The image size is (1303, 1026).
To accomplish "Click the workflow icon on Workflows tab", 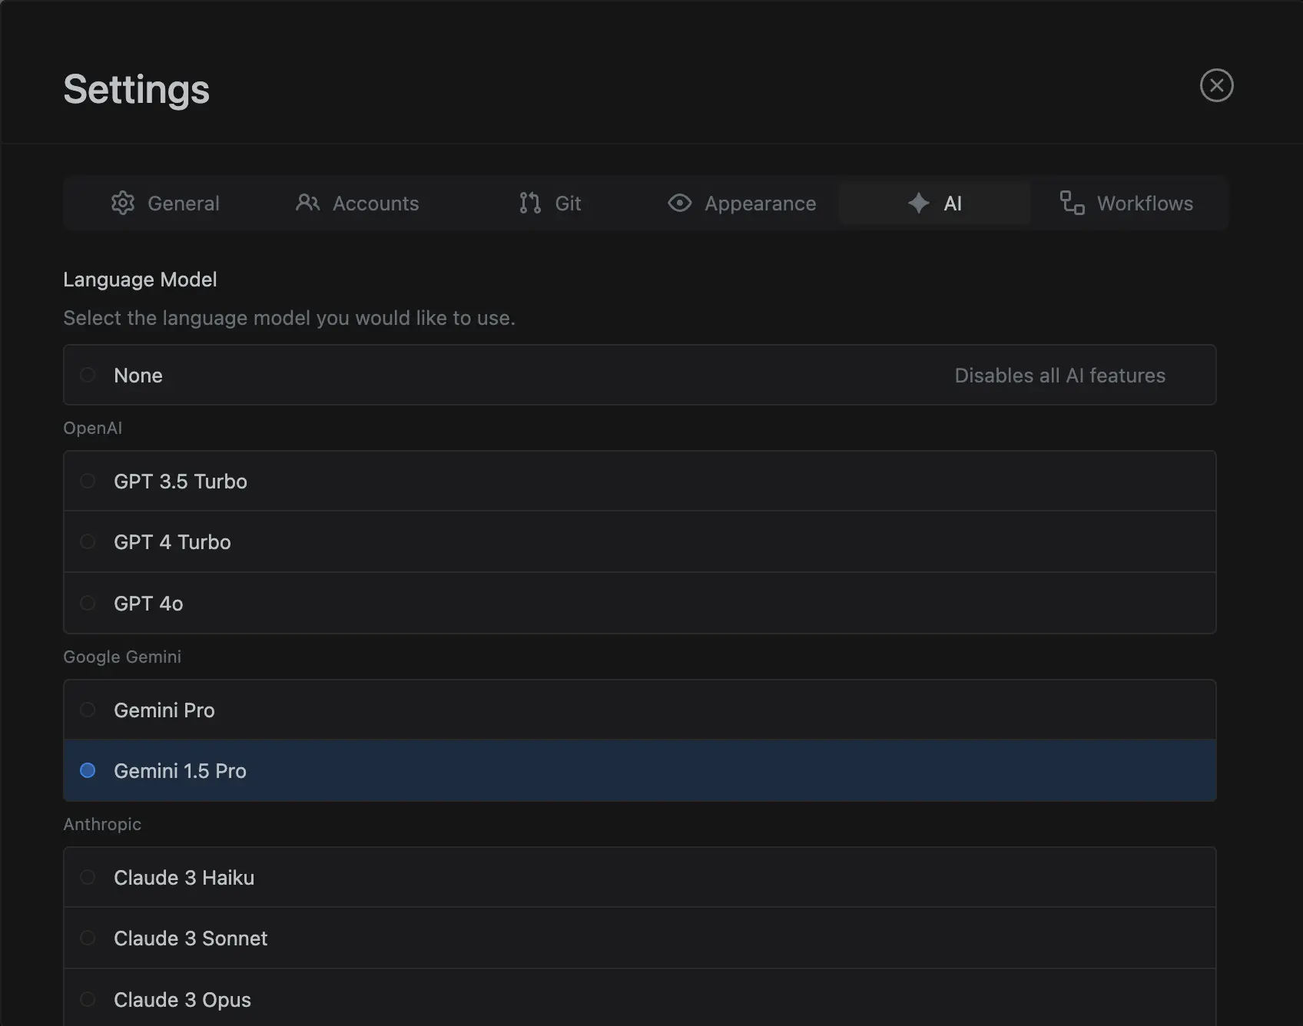I will (x=1072, y=203).
